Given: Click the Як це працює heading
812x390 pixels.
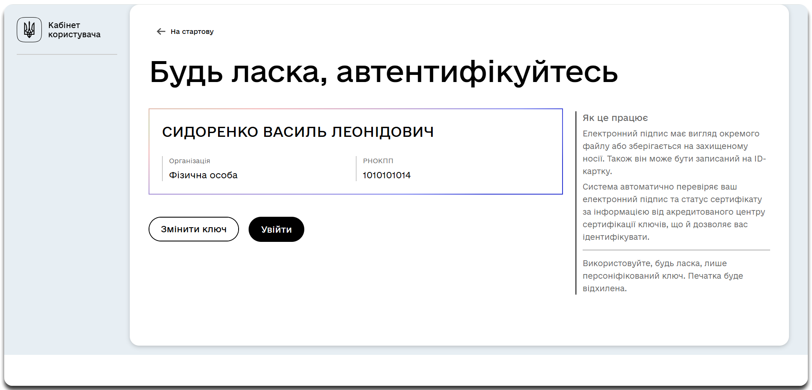Looking at the screenshot, I should (x=615, y=118).
